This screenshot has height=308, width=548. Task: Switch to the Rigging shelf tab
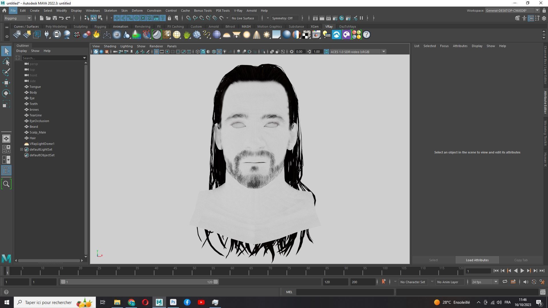100,27
